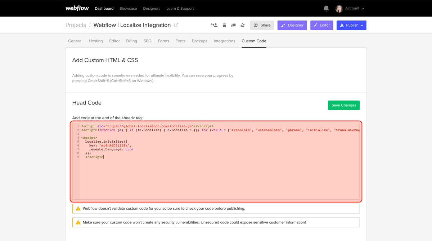
Task: Click the Webflow logo
Action: pyautogui.click(x=77, y=8)
